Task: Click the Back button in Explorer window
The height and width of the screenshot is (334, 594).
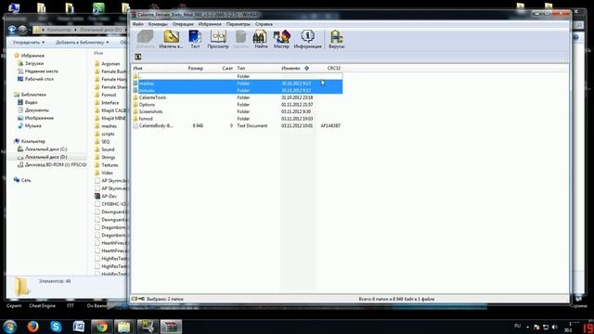Action: click(12, 30)
